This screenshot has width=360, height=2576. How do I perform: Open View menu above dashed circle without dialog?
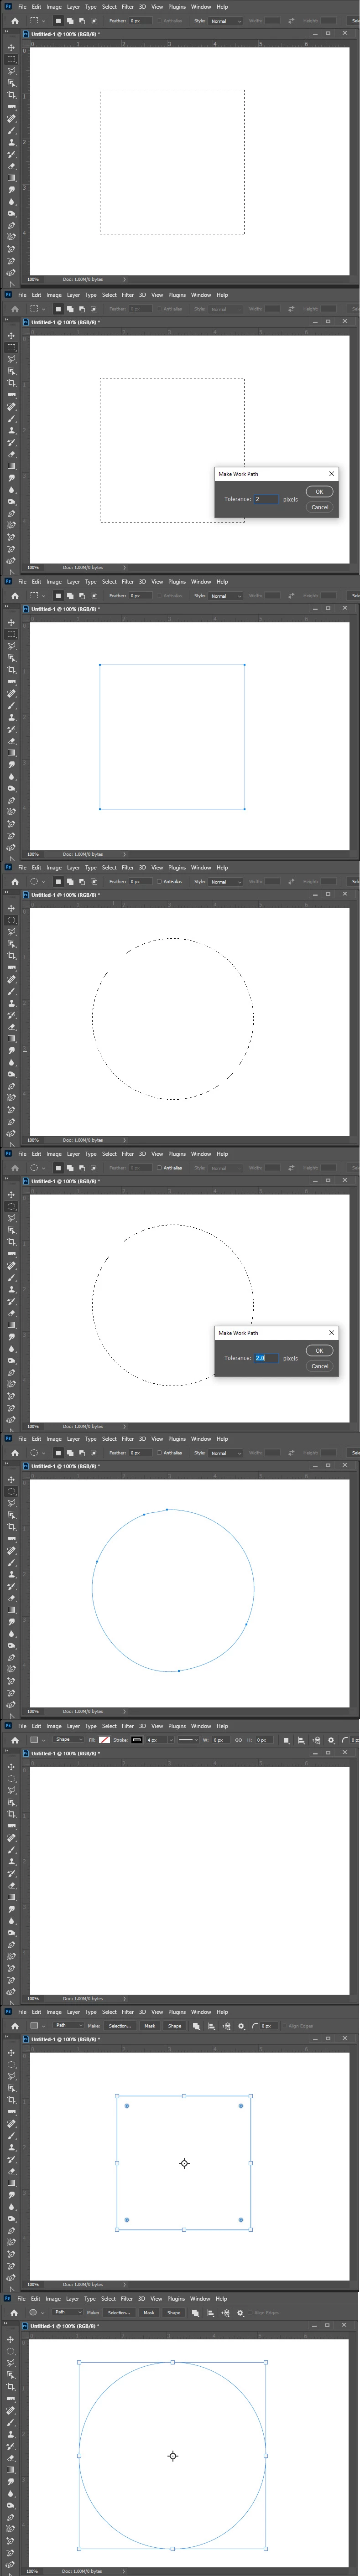click(157, 867)
